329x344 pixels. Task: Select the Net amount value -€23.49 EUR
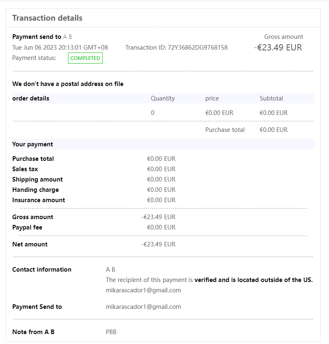click(x=158, y=244)
